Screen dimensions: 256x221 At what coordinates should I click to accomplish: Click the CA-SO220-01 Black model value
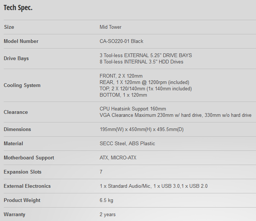[121, 41]
